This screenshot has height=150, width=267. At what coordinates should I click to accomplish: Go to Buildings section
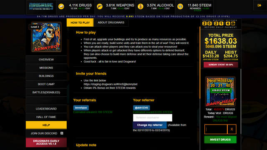pyautogui.click(x=46, y=76)
